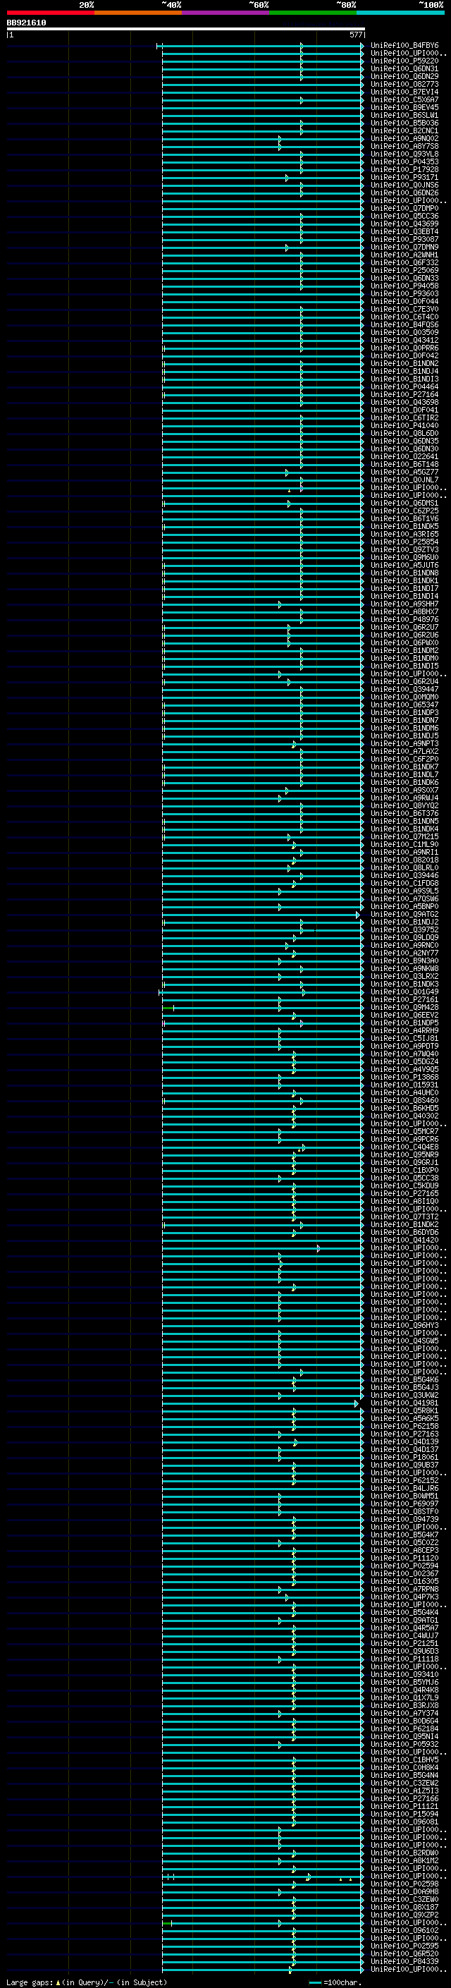Select hit label UniRef100_Q7DMP0
This screenshot has width=451, height=1988.
point(404,208)
